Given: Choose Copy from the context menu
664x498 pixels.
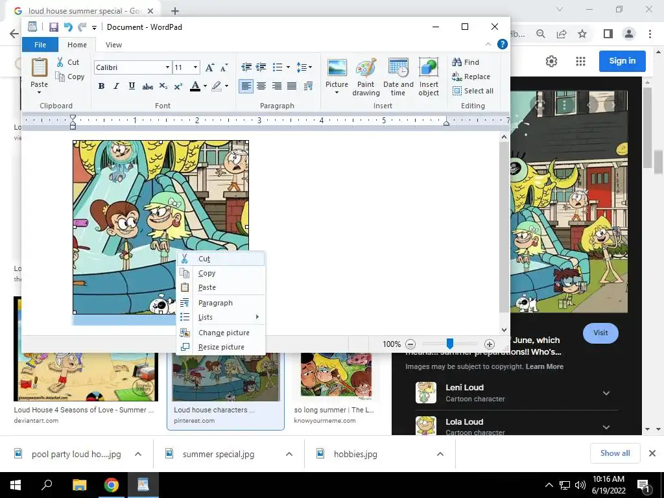Looking at the screenshot, I should [220, 273].
